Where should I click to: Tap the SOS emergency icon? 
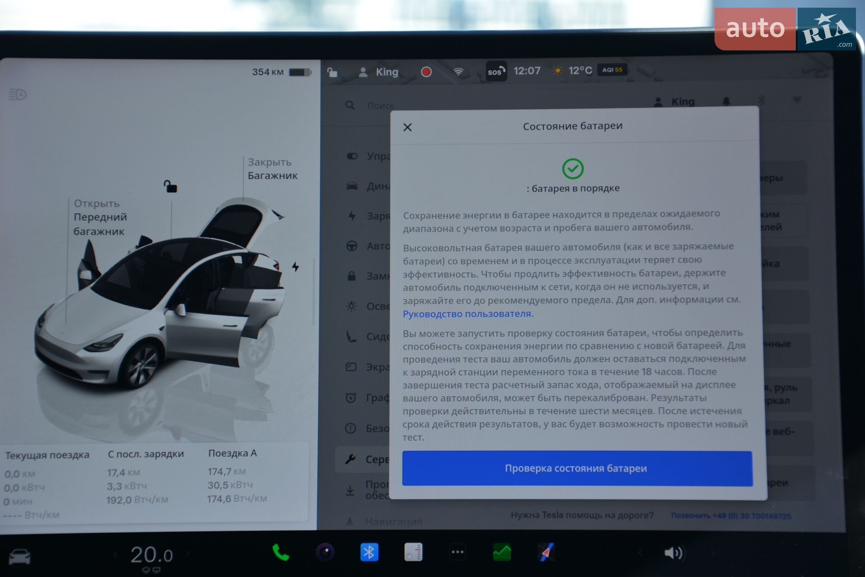pyautogui.click(x=496, y=71)
